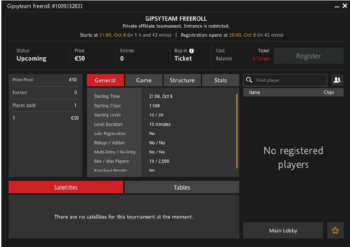Sort player list by Name column

pos(255,92)
